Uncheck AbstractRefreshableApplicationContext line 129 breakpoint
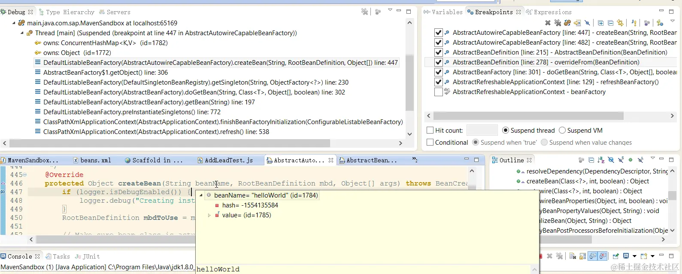Viewport: 682px width, 274px height. [438, 82]
